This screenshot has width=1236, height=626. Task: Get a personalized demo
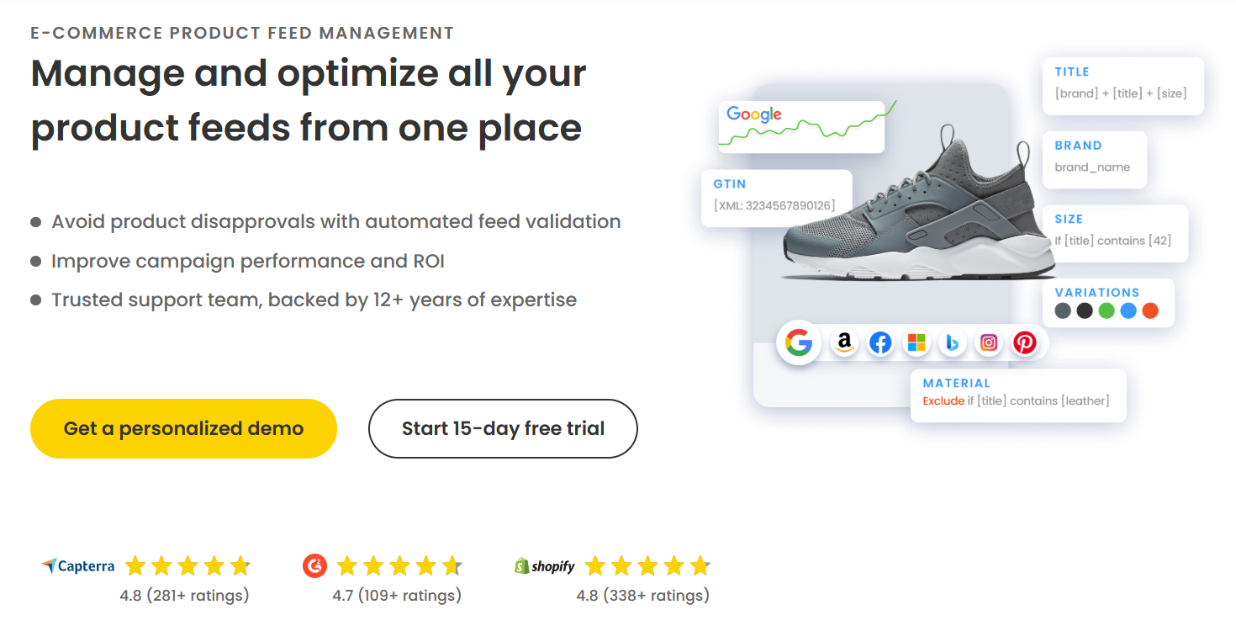click(183, 428)
